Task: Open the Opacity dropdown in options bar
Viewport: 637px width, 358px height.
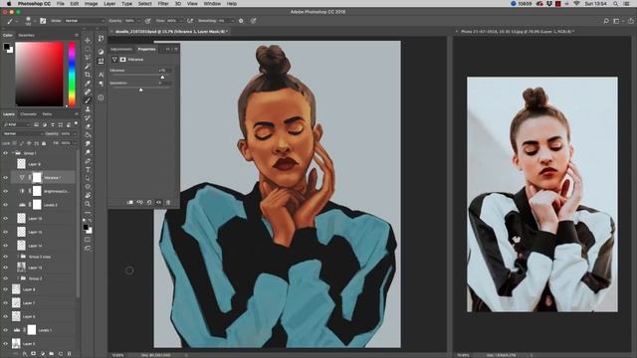Action: [x=139, y=21]
